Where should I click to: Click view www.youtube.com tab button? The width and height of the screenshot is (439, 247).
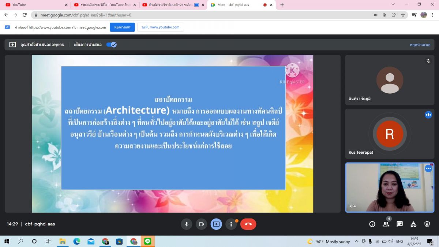pos(161,27)
